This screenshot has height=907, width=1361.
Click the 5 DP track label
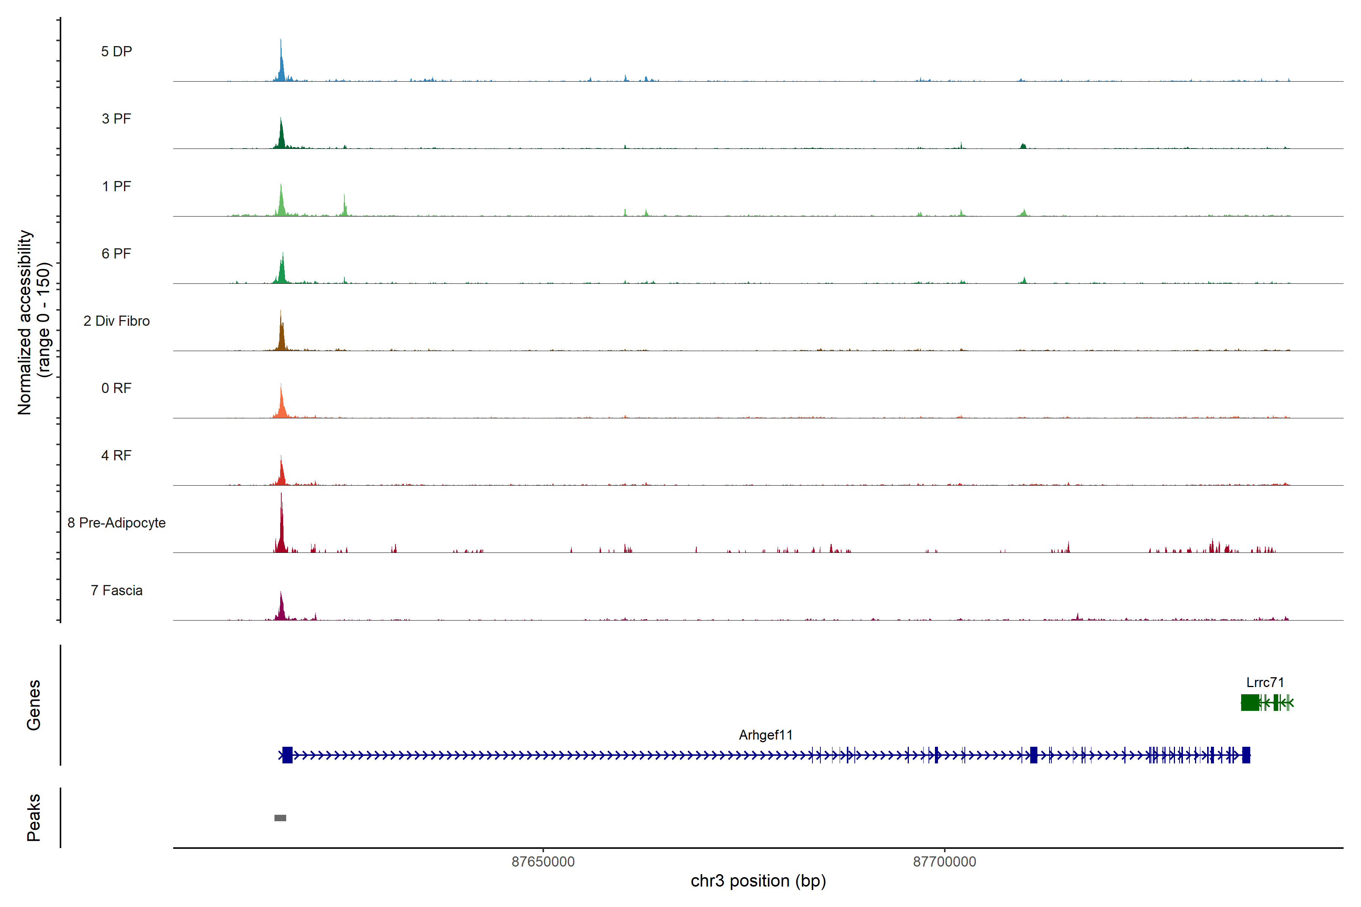pyautogui.click(x=116, y=51)
